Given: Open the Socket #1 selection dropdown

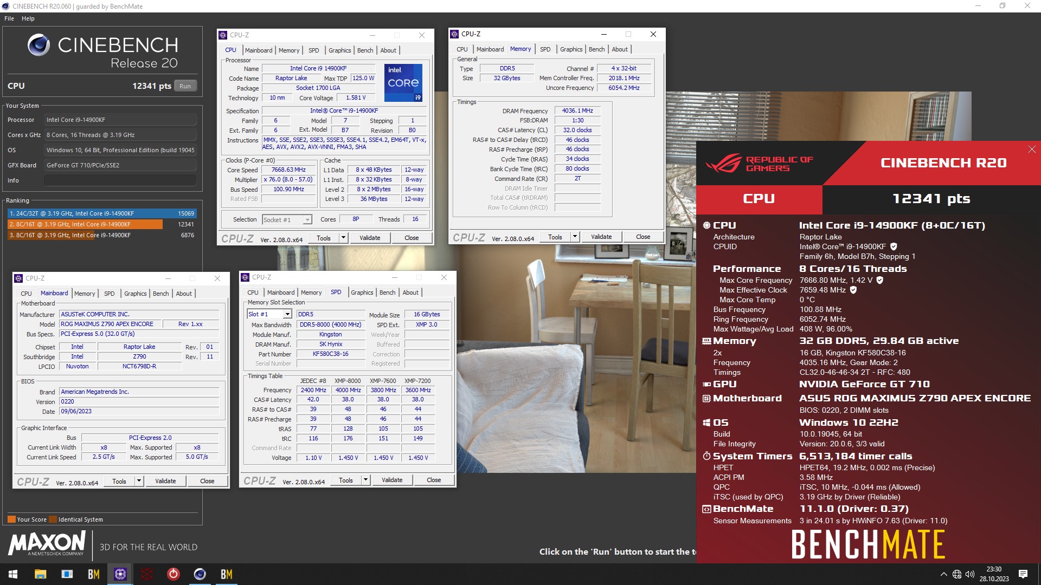Looking at the screenshot, I should point(287,220).
